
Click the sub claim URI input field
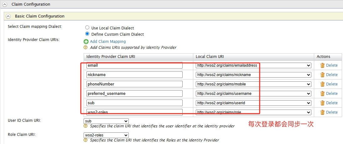(134, 103)
